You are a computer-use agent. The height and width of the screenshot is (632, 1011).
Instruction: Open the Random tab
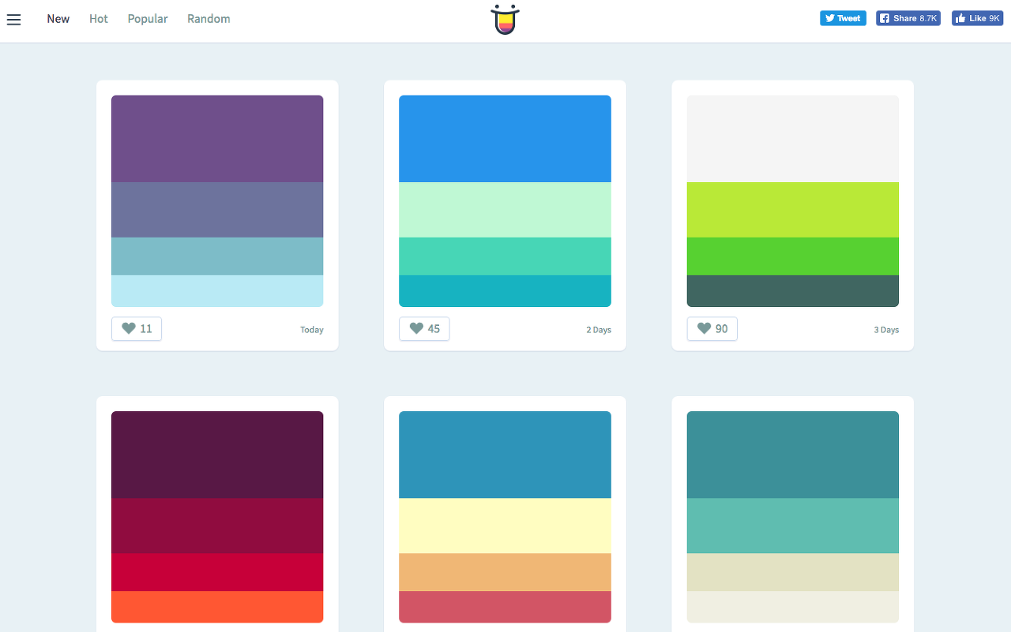click(x=209, y=19)
